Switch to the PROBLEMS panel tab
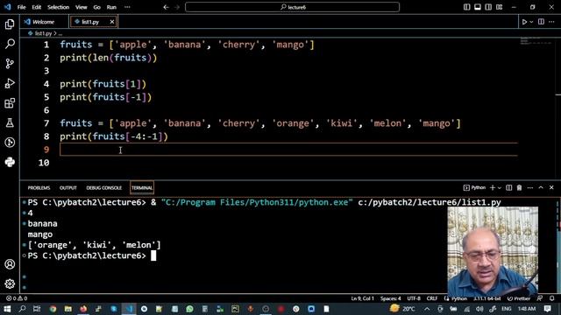 click(x=39, y=188)
